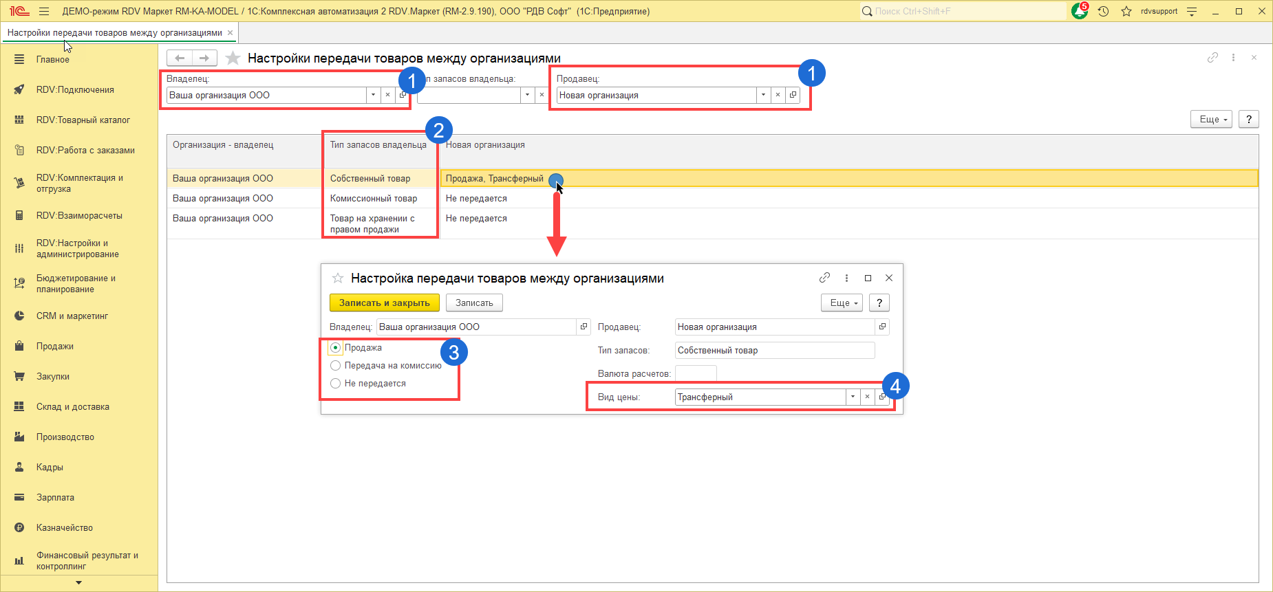Open main hamburger menu icon
Viewport: 1273px width, 592px height.
click(x=44, y=12)
